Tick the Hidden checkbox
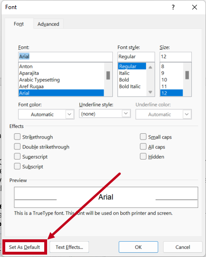Screen dimensions: 206x257 coord(143,156)
